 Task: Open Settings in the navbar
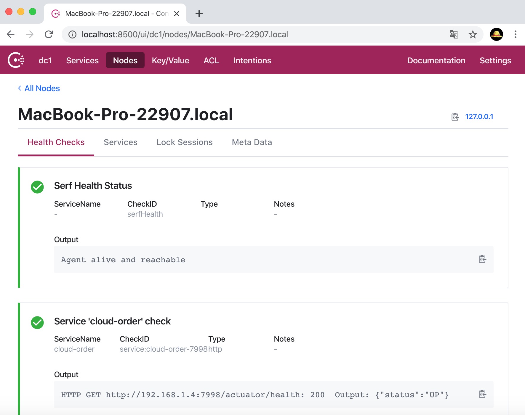coord(495,60)
